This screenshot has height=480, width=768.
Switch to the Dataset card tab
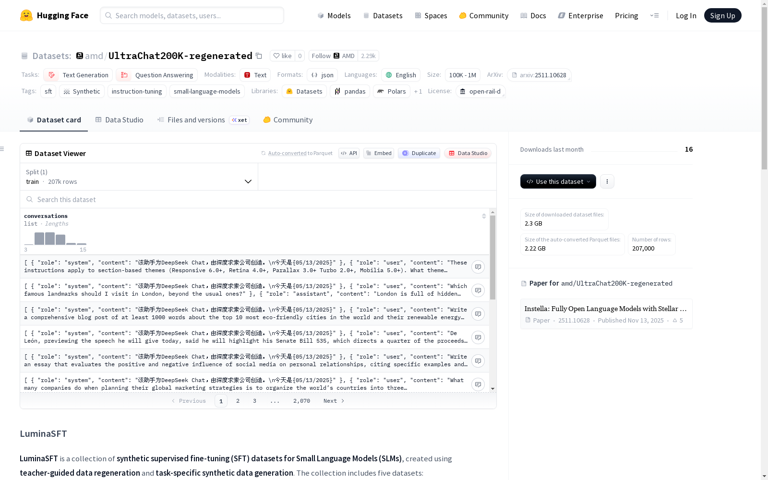[x=54, y=120]
